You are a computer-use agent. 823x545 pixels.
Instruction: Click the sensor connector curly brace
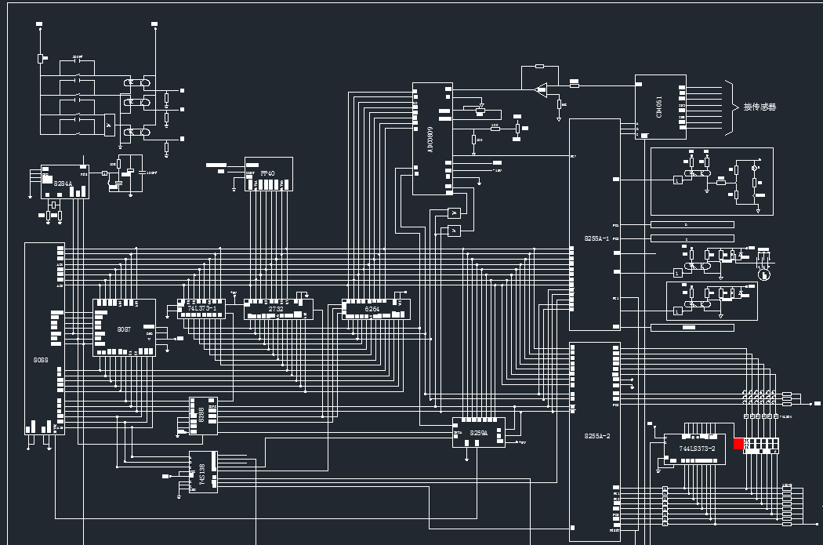click(731, 107)
